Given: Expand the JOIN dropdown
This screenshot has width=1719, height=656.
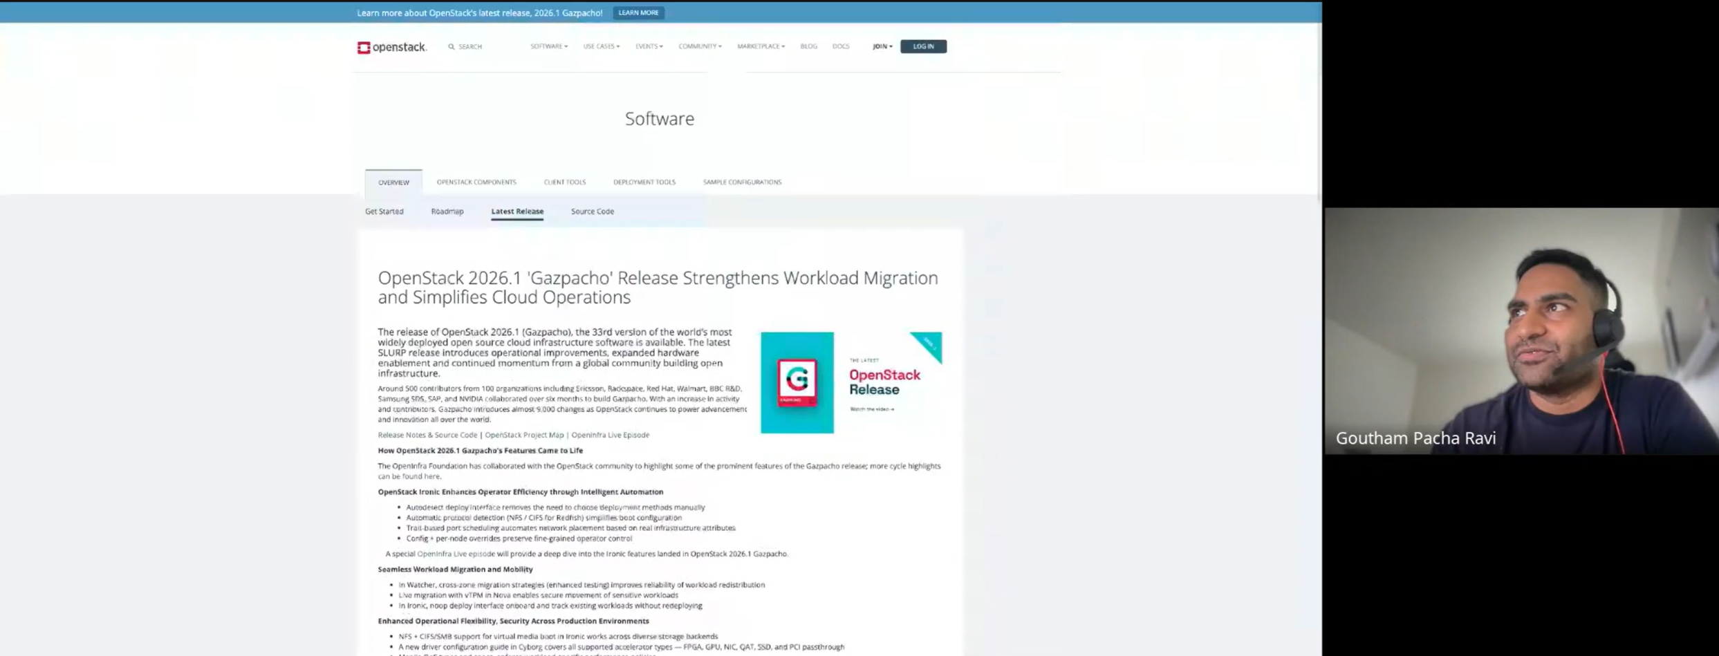Looking at the screenshot, I should point(882,46).
